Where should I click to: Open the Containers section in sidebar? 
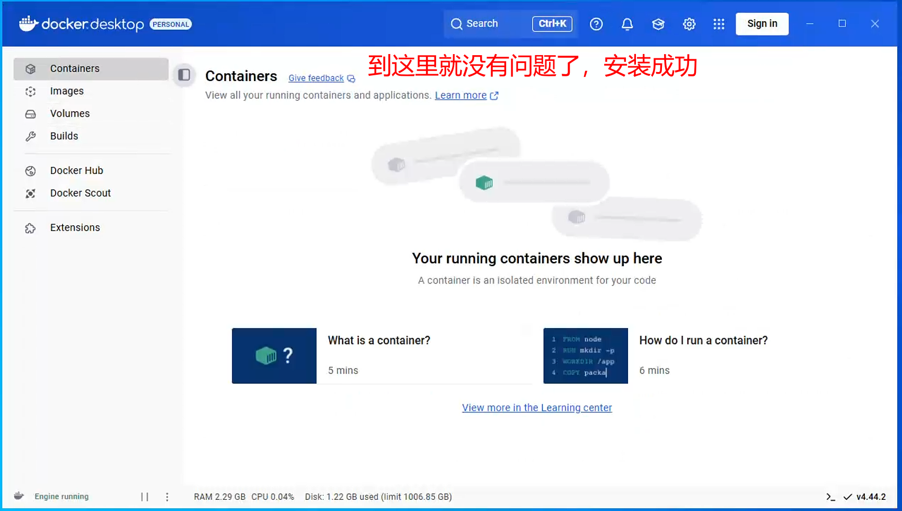click(91, 69)
